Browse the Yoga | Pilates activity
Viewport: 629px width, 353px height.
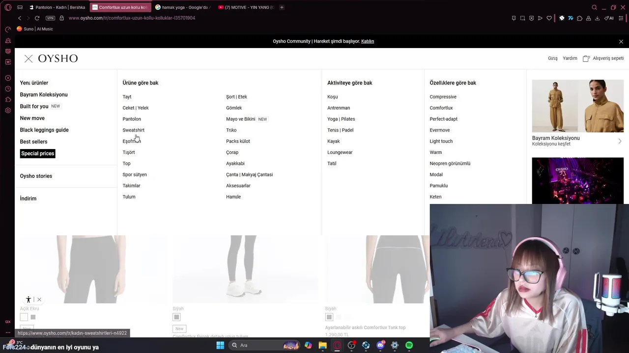(341, 119)
